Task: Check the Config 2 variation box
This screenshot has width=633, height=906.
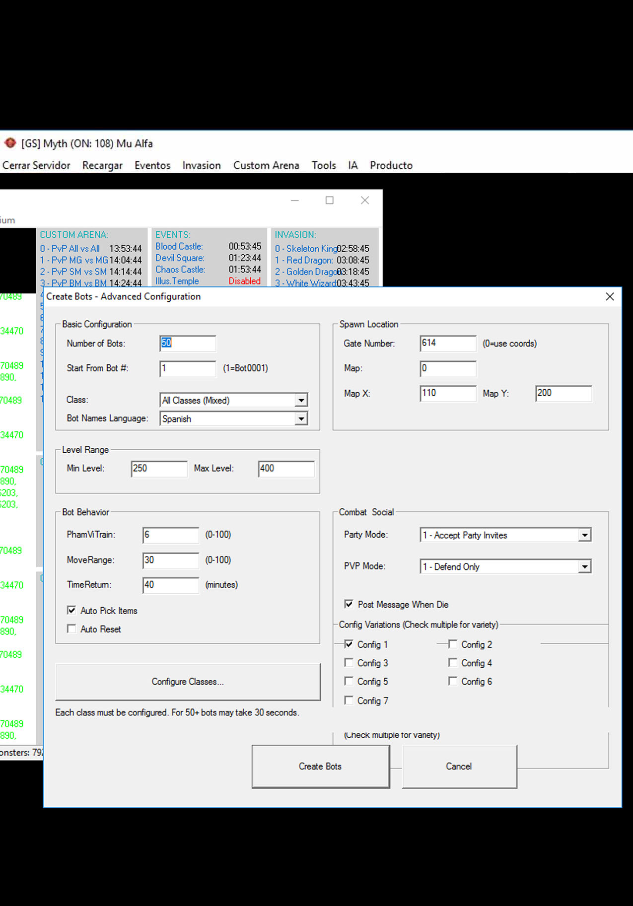Action: (453, 644)
